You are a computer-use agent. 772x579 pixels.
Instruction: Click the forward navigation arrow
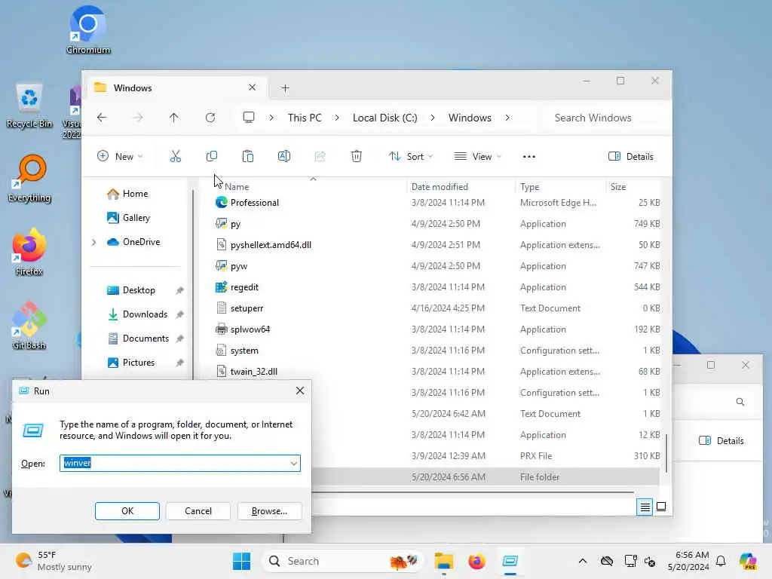[138, 118]
